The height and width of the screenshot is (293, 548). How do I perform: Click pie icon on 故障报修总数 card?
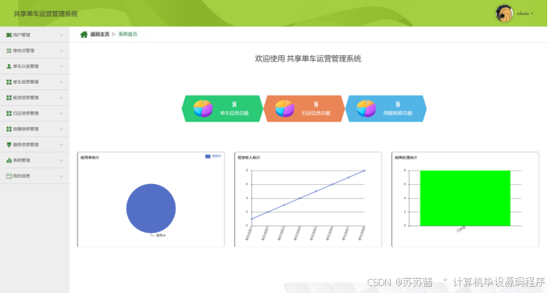click(366, 109)
